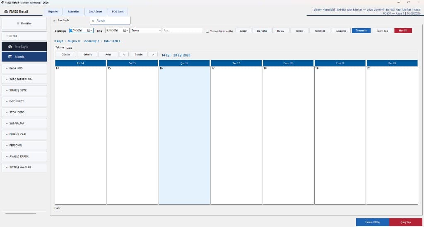Go to previous week with the < arrow
Image resolution: width=424 pixels, height=227 pixels.
point(124,55)
